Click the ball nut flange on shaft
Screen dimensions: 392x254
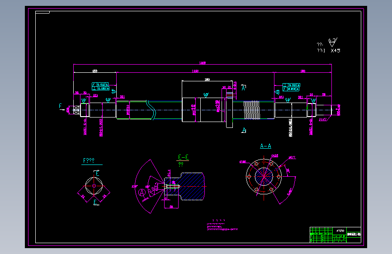pyautogui.click(x=230, y=109)
